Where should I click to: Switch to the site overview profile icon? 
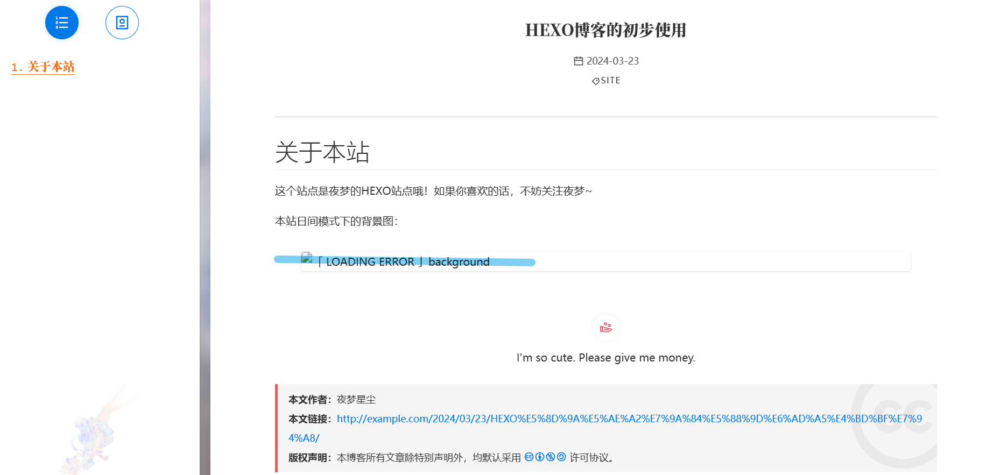point(122,23)
